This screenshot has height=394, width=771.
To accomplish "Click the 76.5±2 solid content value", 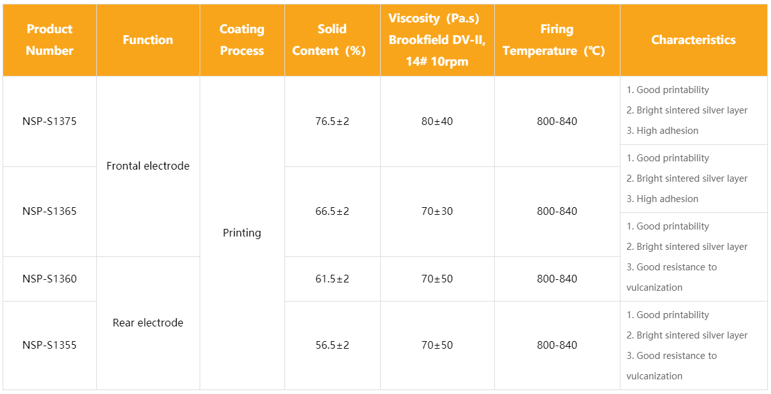I will pos(332,121).
